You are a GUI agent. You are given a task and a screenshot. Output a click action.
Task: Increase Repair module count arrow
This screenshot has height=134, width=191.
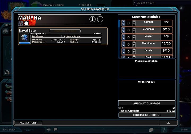point(123,50)
